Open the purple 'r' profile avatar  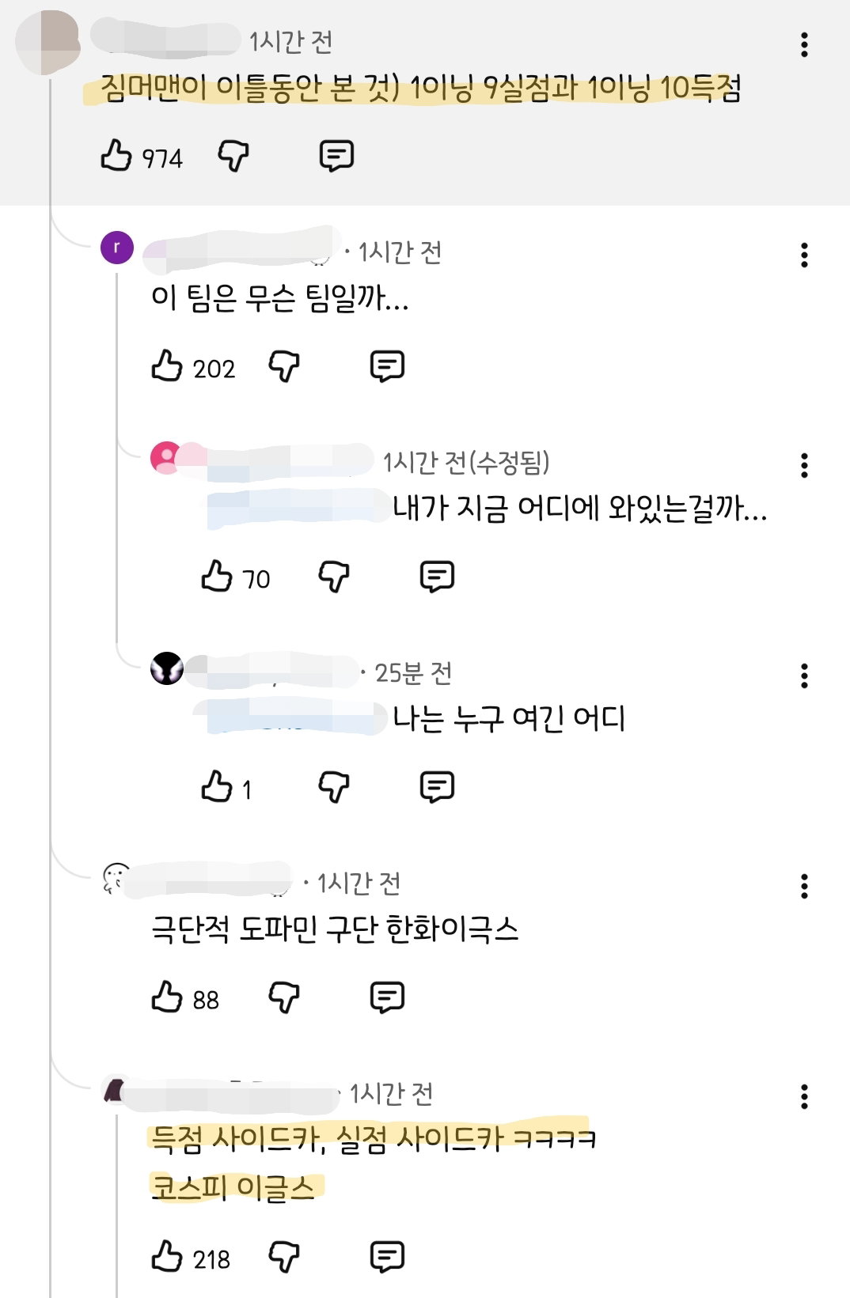(117, 248)
